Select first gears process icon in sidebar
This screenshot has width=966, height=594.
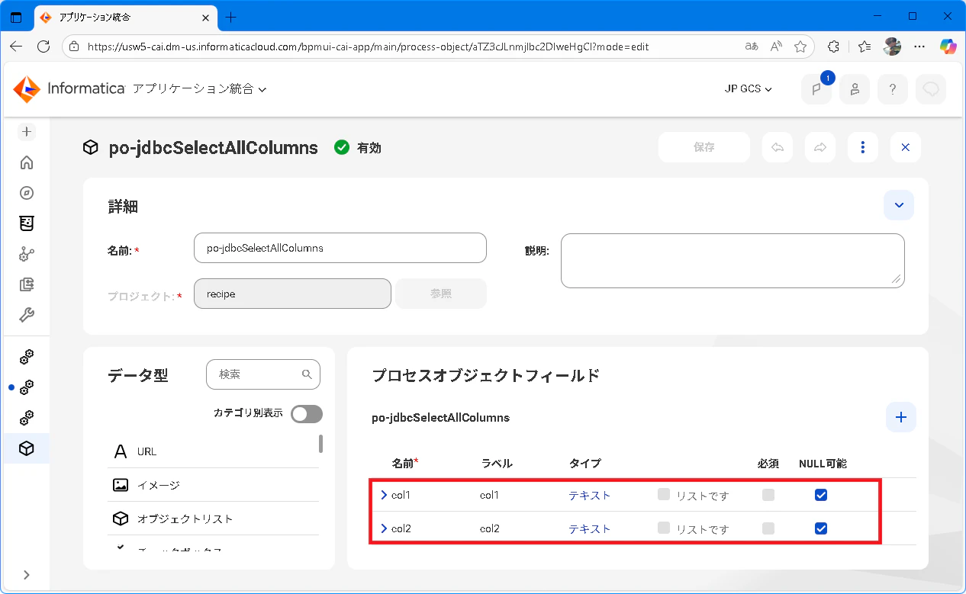[27, 357]
